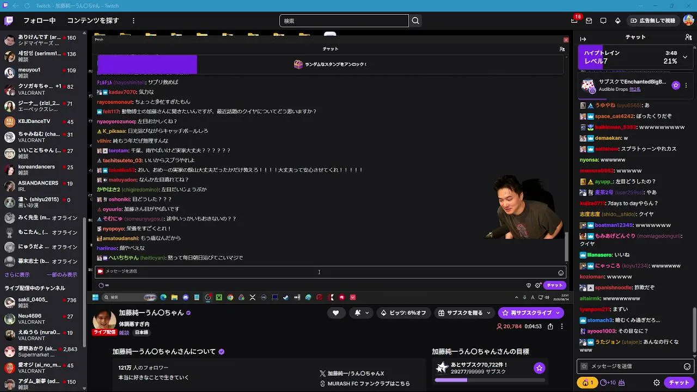
Task: Open notifications with the 18 badge
Action: (x=574, y=21)
